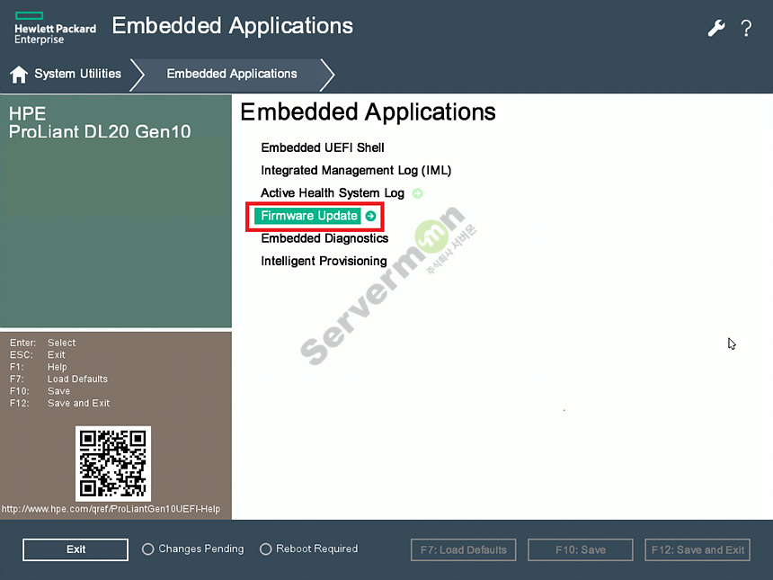Click F7: Load Defaults button
Image resolution: width=773 pixels, height=580 pixels.
coord(464,550)
